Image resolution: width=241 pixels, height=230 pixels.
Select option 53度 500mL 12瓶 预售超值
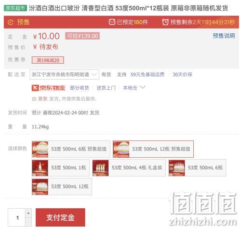(153, 149)
